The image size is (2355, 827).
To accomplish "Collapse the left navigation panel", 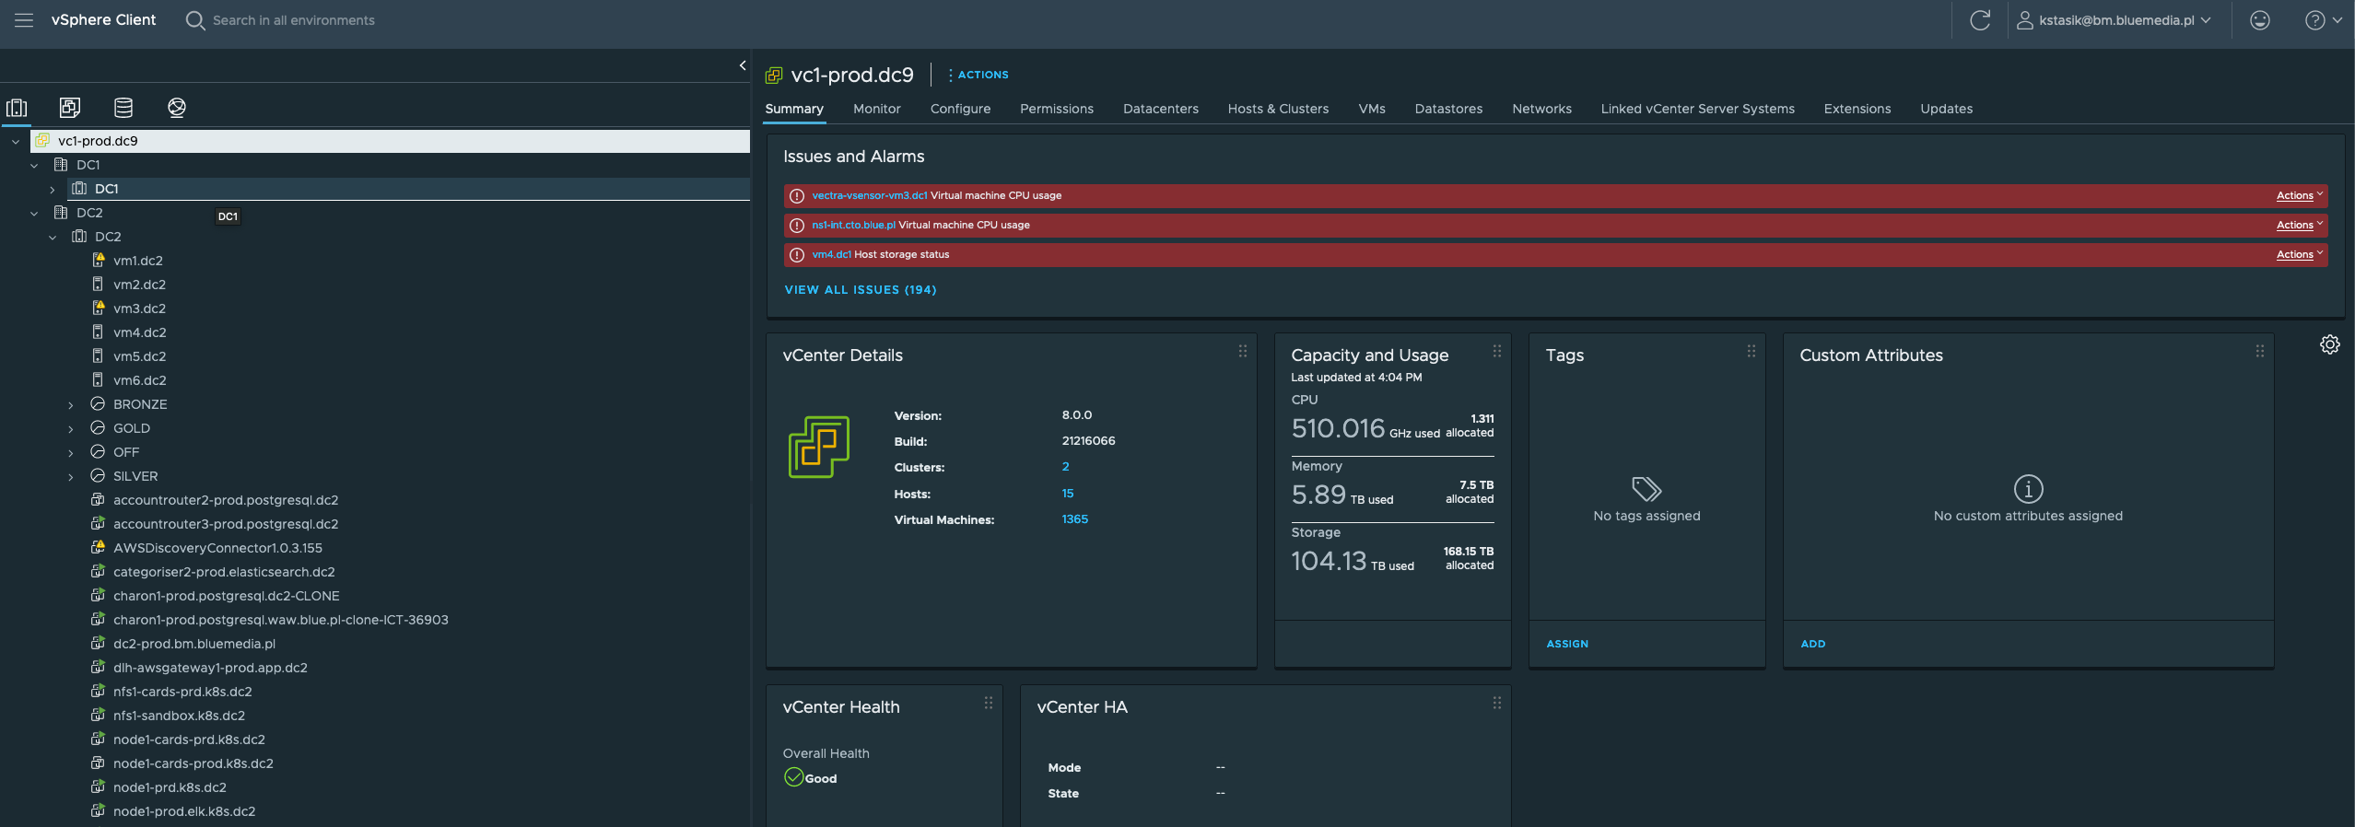I will click(x=743, y=65).
